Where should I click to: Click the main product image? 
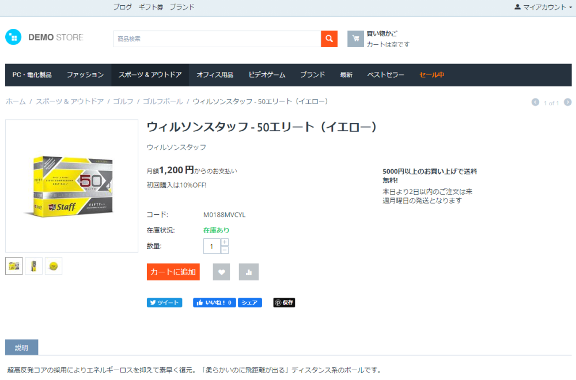[x=71, y=186]
